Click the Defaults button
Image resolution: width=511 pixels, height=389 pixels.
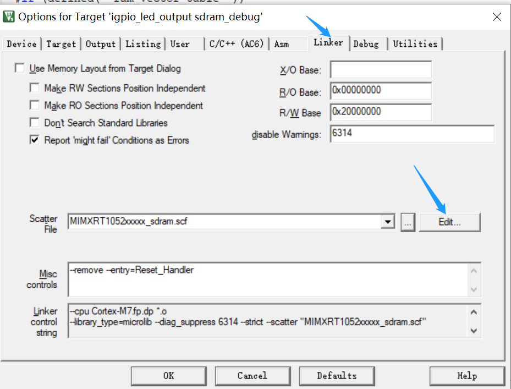tap(337, 376)
